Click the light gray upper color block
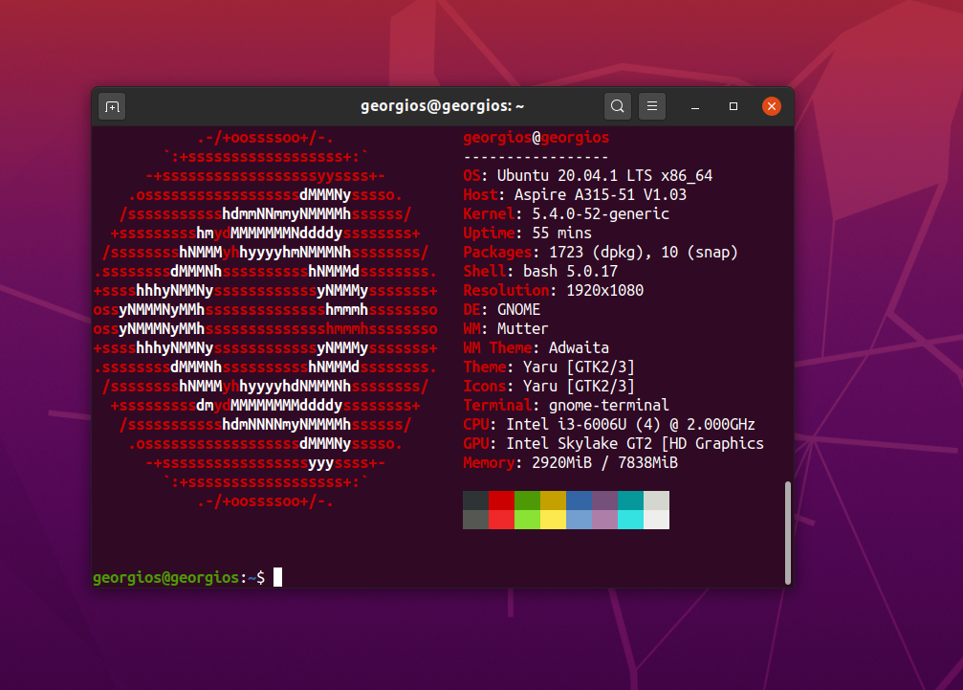This screenshot has height=690, width=963. click(656, 501)
